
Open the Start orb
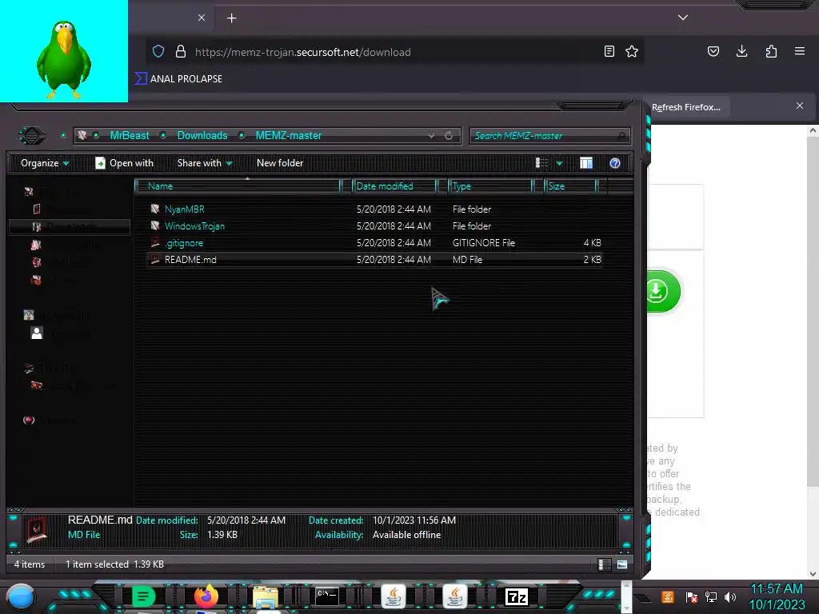coord(20,596)
